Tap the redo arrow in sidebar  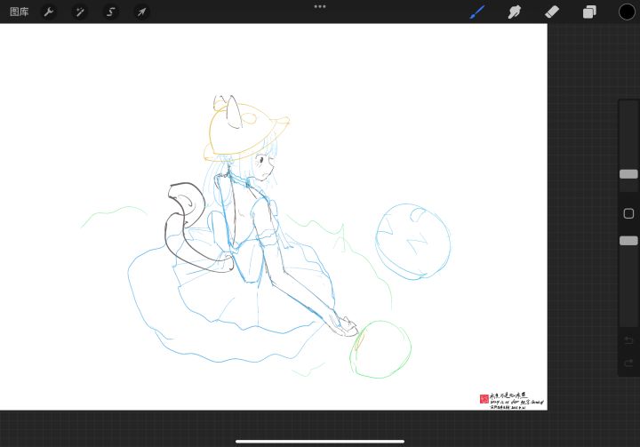[628, 363]
